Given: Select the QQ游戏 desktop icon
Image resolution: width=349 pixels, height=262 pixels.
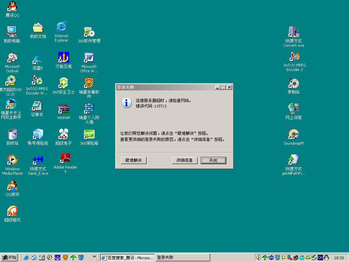Looking at the screenshot, I should [x=13, y=188].
